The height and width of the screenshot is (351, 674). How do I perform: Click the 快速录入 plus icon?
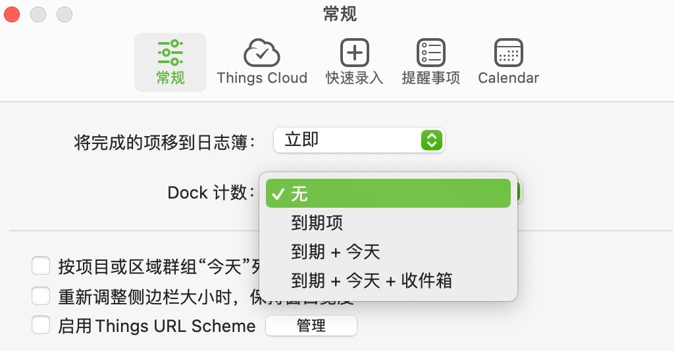coord(354,52)
